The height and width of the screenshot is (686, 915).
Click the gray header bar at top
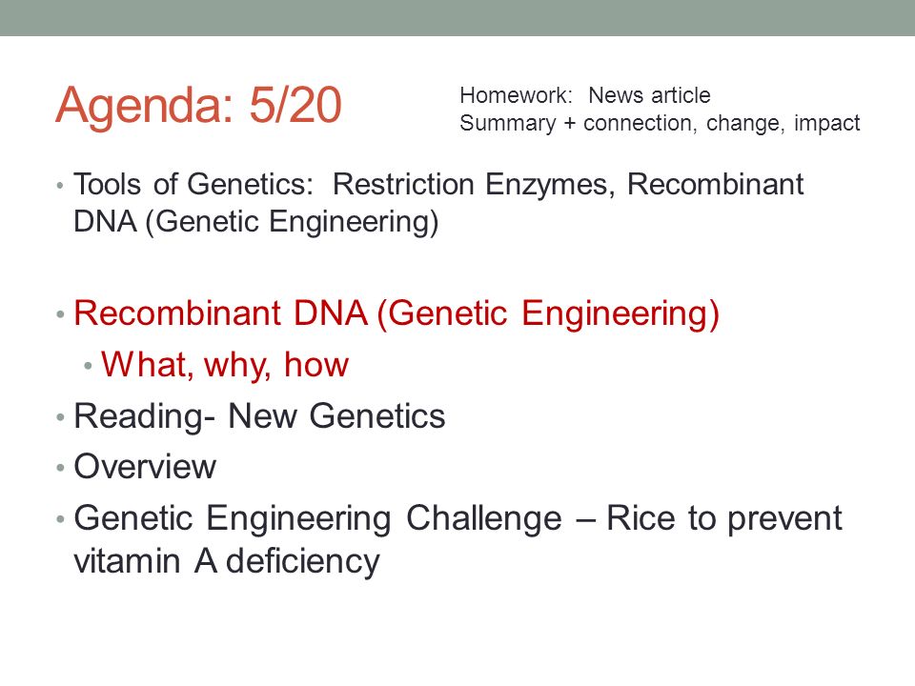click(x=457, y=17)
